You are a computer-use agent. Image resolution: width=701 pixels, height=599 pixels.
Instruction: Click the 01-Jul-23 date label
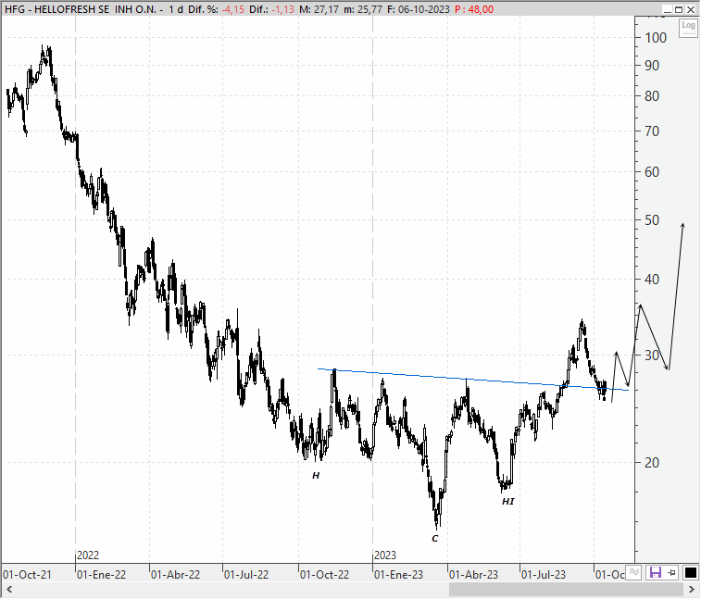544,574
